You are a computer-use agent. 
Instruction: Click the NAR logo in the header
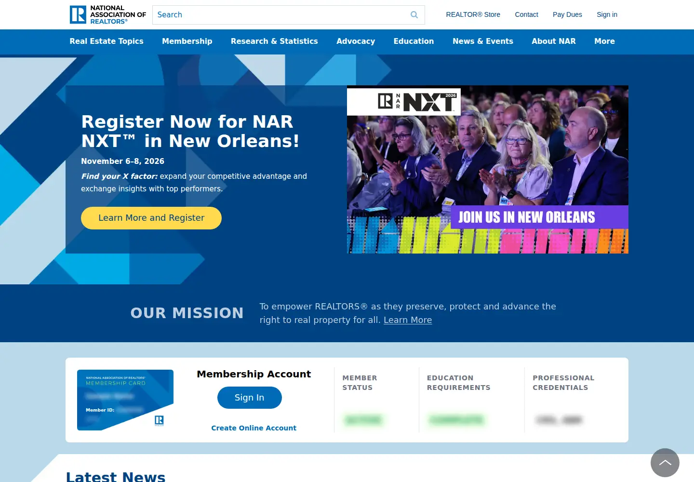tap(108, 14)
